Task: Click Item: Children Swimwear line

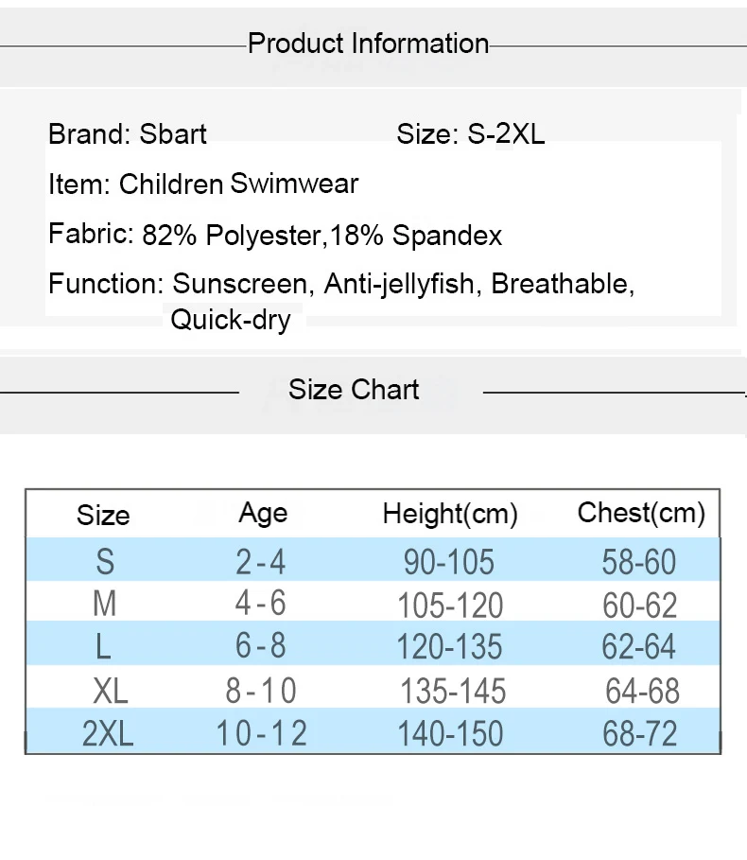Action: pyautogui.click(x=203, y=184)
